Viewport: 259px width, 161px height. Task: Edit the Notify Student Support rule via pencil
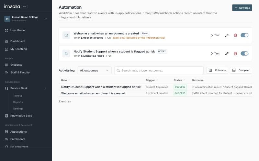point(227,53)
